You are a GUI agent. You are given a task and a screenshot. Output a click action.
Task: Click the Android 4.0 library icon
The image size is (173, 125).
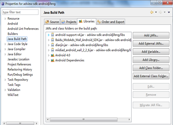coord(52,55)
